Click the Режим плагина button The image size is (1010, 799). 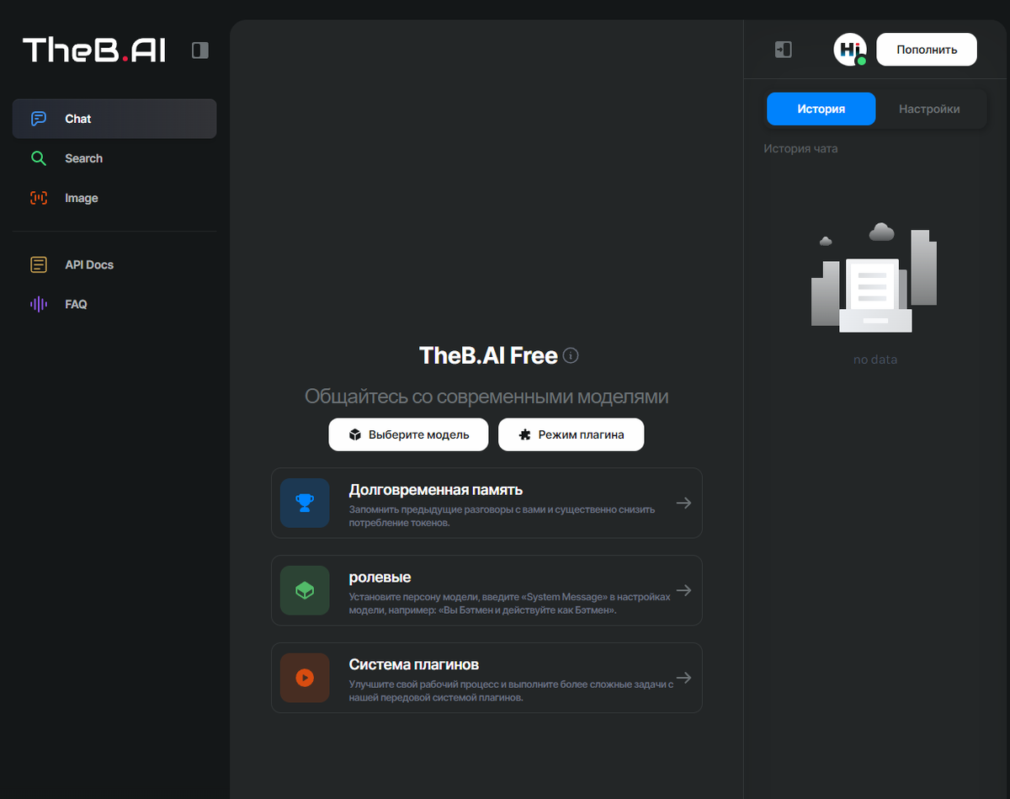pyautogui.click(x=571, y=434)
